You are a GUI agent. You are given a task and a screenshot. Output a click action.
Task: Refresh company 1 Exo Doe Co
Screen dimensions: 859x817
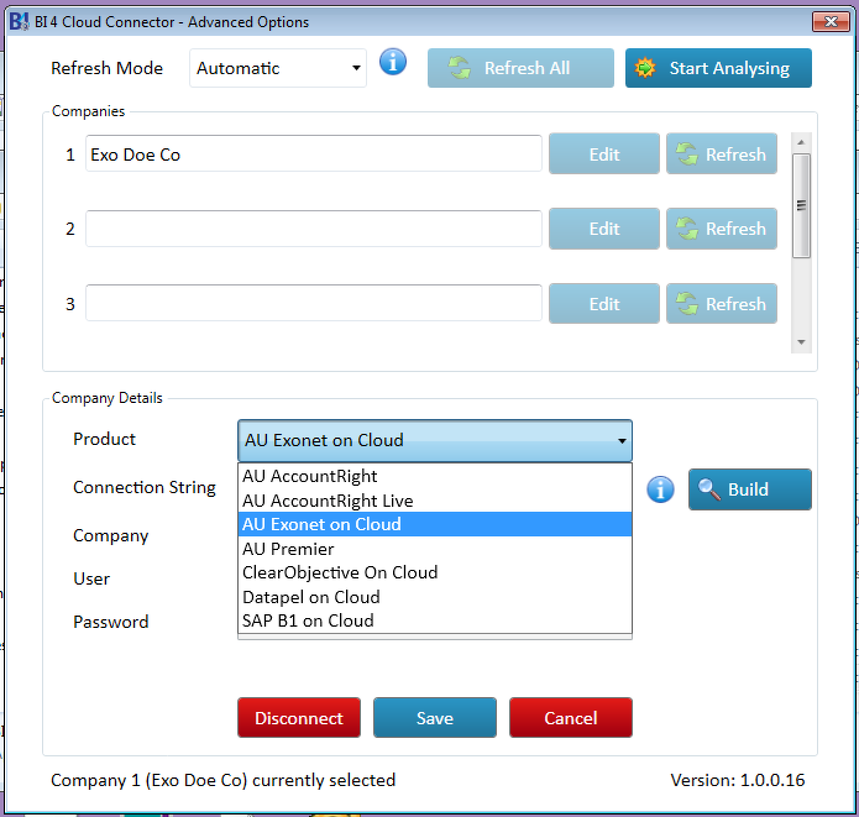click(x=722, y=154)
